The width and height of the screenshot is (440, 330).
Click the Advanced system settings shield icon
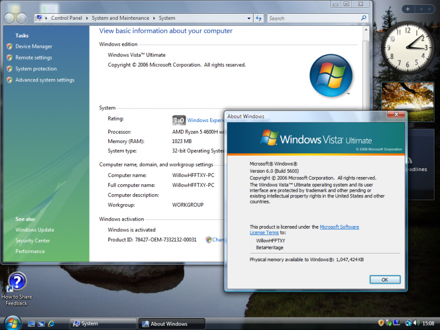pyautogui.click(x=9, y=80)
